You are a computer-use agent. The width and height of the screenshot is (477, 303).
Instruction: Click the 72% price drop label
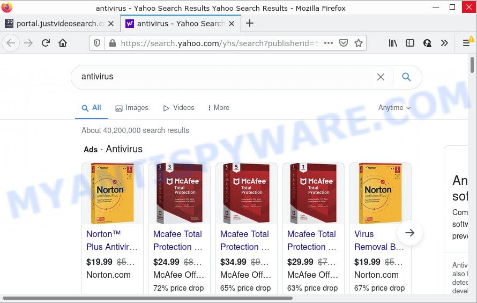(178, 288)
